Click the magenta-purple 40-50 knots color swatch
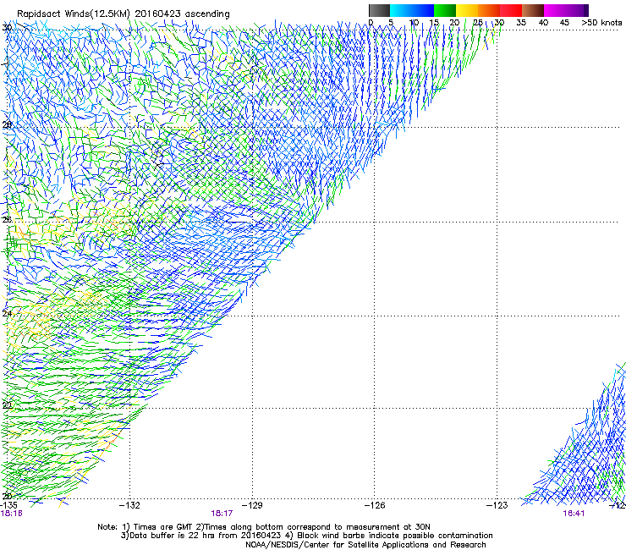The width and height of the screenshot is (626, 550). click(566, 10)
